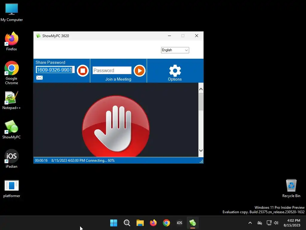Viewport: 306px width, 230px height.
Task: Open Firefox from the taskbar
Action: (x=153, y=223)
